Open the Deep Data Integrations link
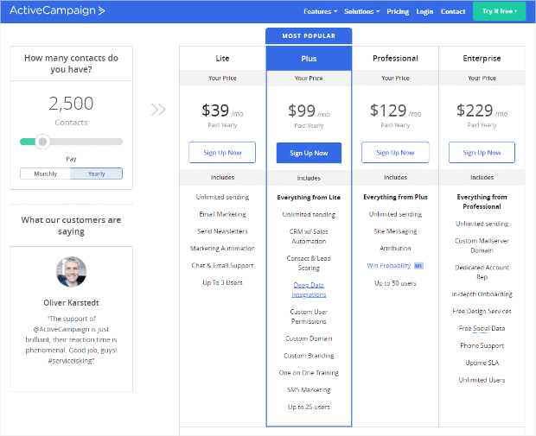Screen dimensions: 536x436 coord(309,290)
